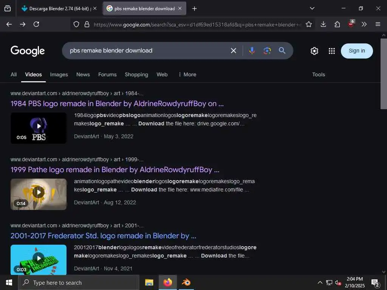Open the network status tray icon

click(329, 282)
